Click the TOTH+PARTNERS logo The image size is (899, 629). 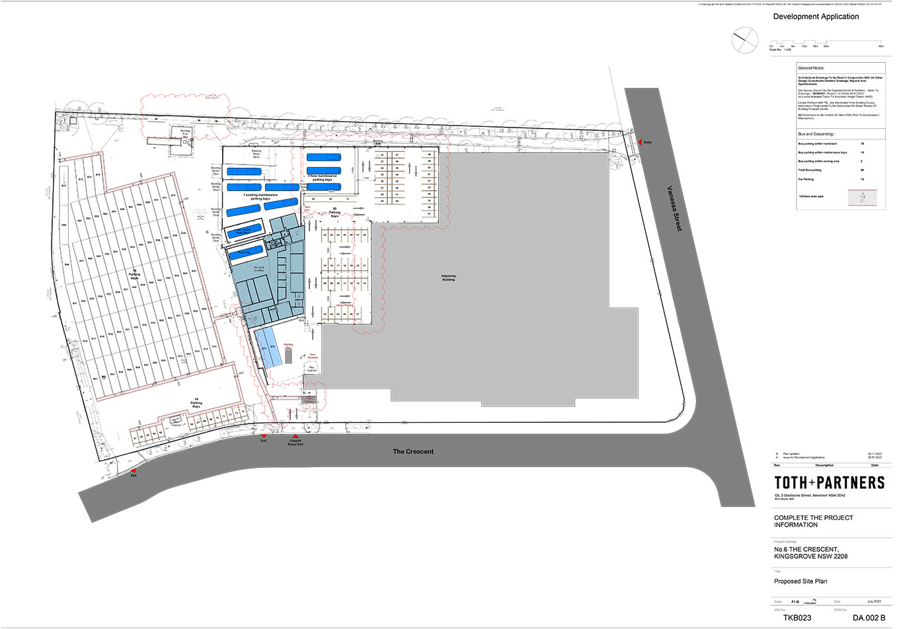coord(829,482)
